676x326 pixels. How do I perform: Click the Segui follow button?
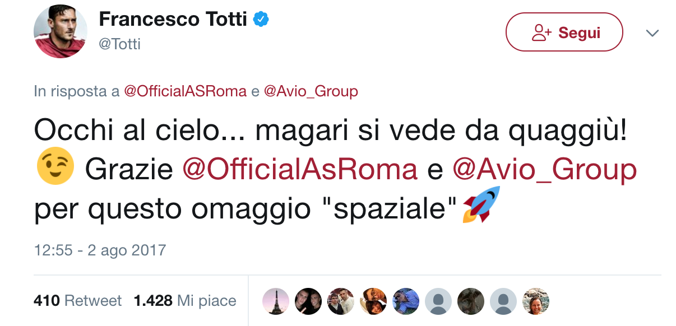[x=564, y=32]
